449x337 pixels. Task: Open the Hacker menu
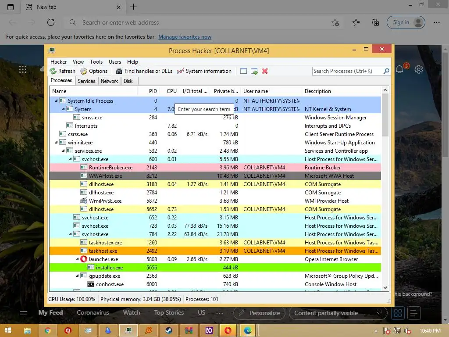pos(58,62)
